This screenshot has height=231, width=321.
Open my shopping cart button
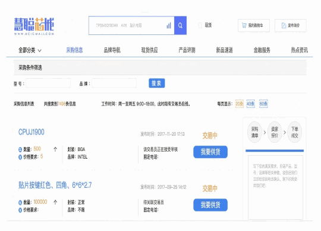[x=254, y=25]
